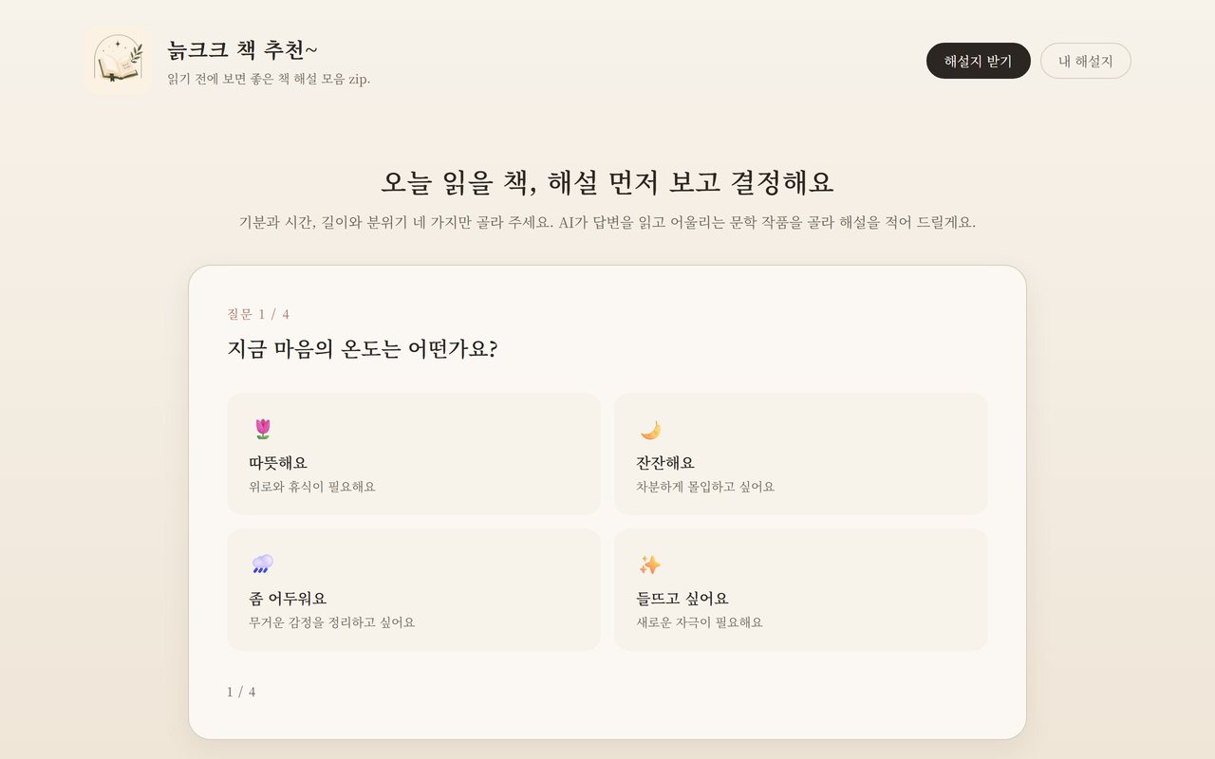The height and width of the screenshot is (759, 1215).
Task: Open the 내 해설지 tab
Action: pyautogui.click(x=1086, y=61)
